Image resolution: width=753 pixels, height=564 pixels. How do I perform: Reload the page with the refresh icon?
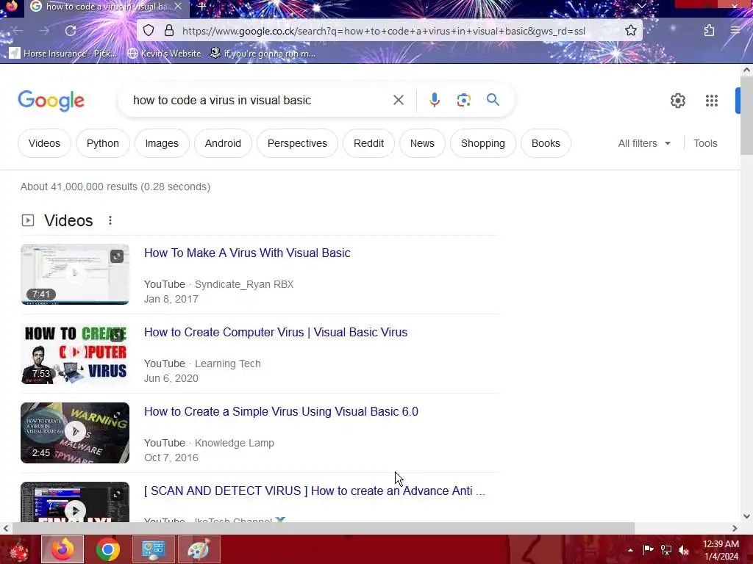point(71,31)
